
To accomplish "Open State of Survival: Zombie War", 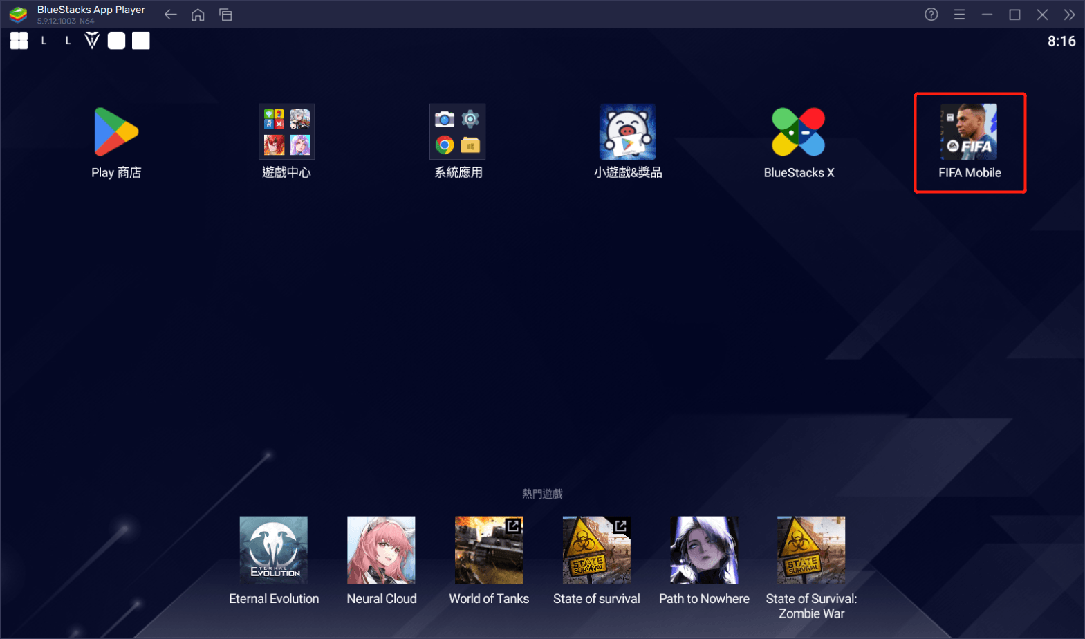I will 811,550.
